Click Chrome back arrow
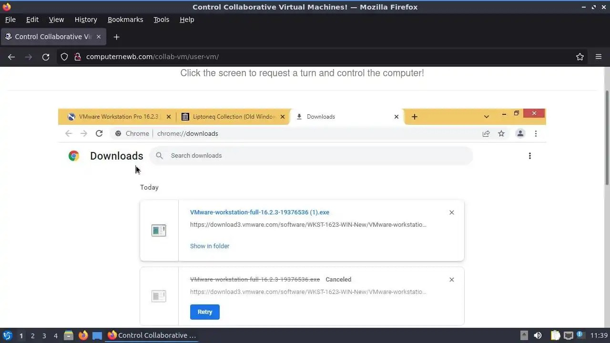 (x=69, y=134)
